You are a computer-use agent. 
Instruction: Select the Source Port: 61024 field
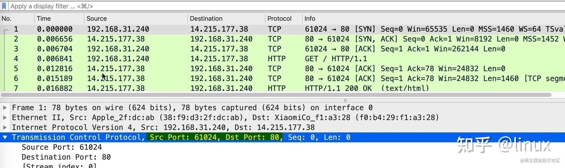point(62,147)
